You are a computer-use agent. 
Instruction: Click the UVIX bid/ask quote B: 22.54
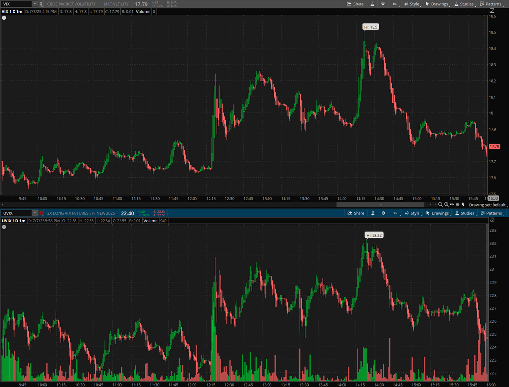(159, 212)
